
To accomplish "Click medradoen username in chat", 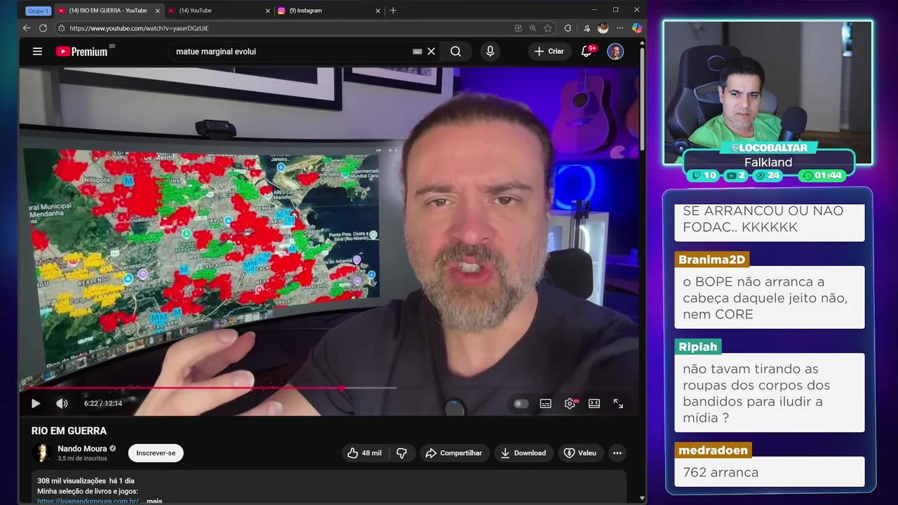I will (713, 450).
